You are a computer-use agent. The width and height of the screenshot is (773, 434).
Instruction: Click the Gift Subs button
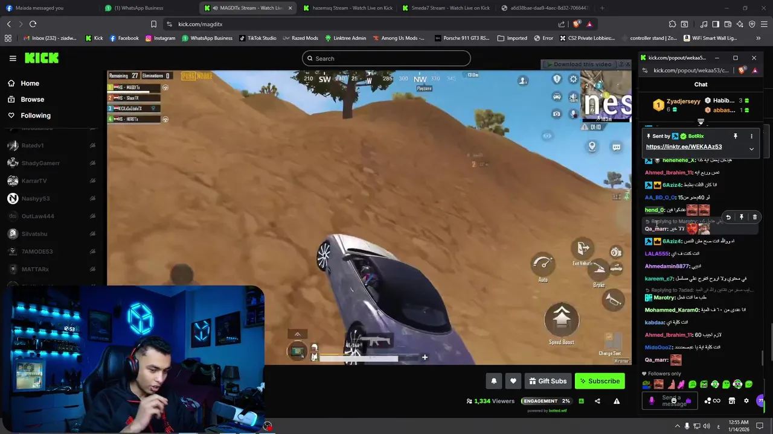[548, 381]
